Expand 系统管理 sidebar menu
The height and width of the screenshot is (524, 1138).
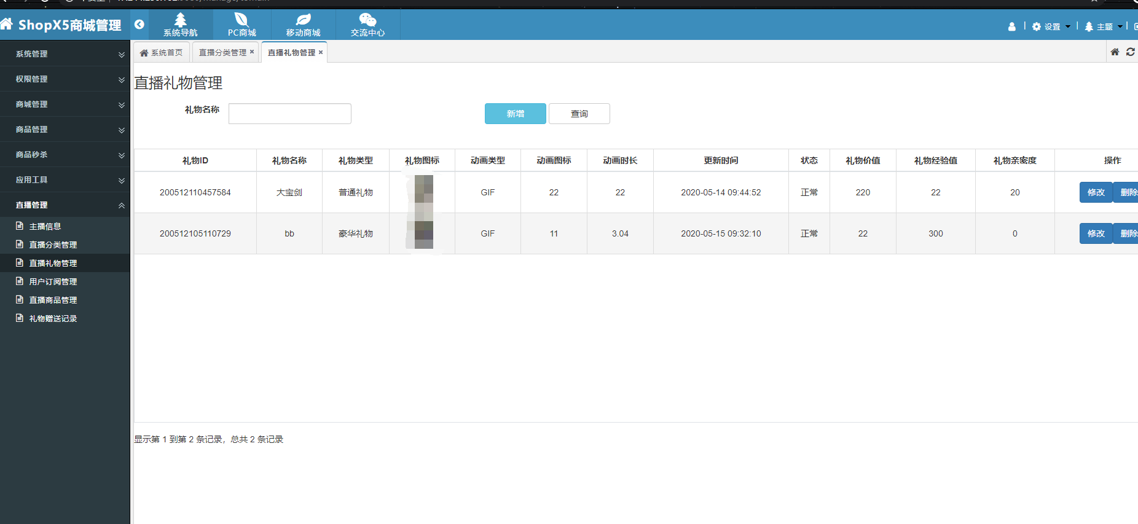tap(65, 54)
